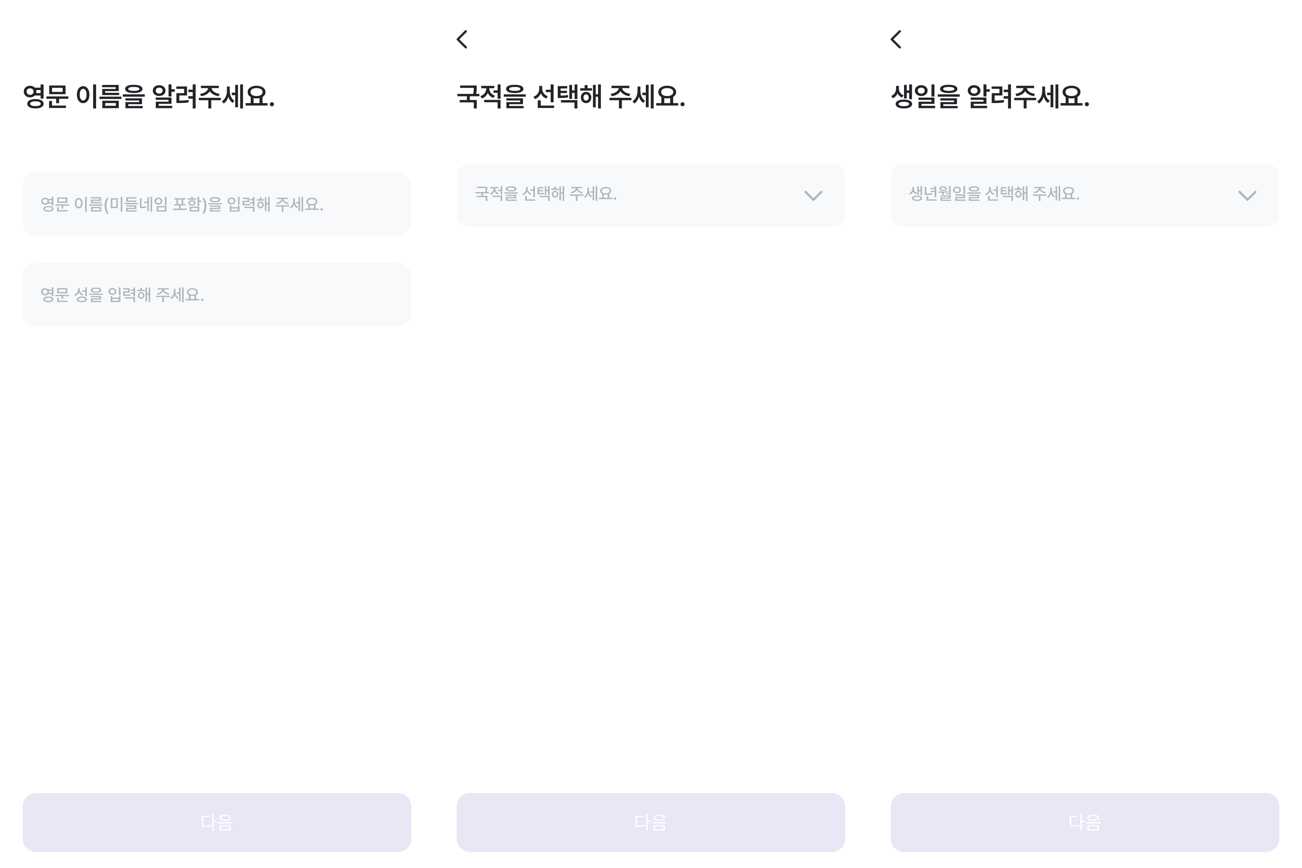Click the '다음' label under the surname field
The width and height of the screenshot is (1302, 868).
(x=217, y=822)
